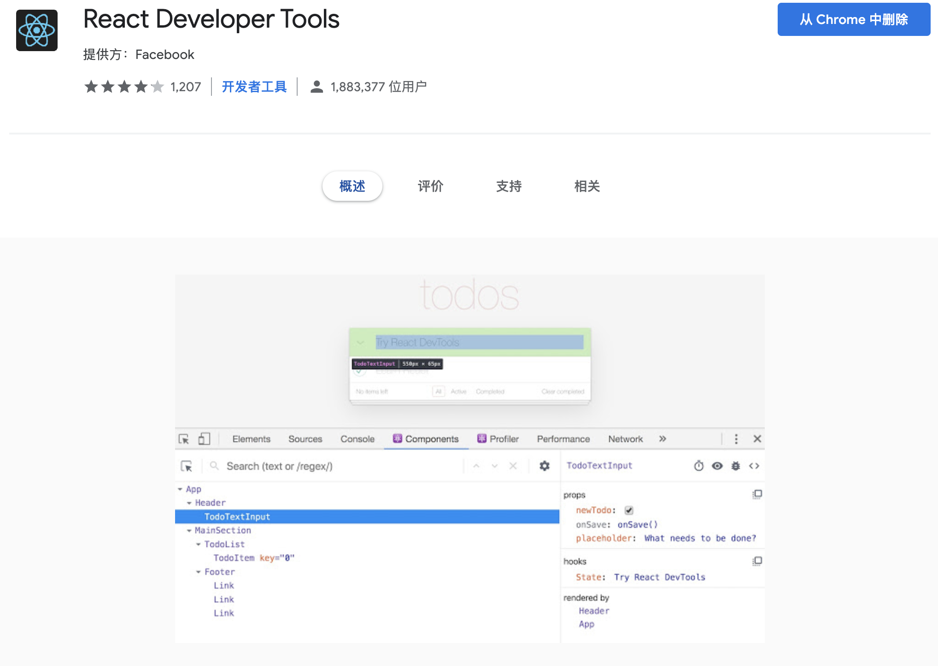Select the first Link under Footer
Screen dimensions: 938x666
[x=224, y=585]
